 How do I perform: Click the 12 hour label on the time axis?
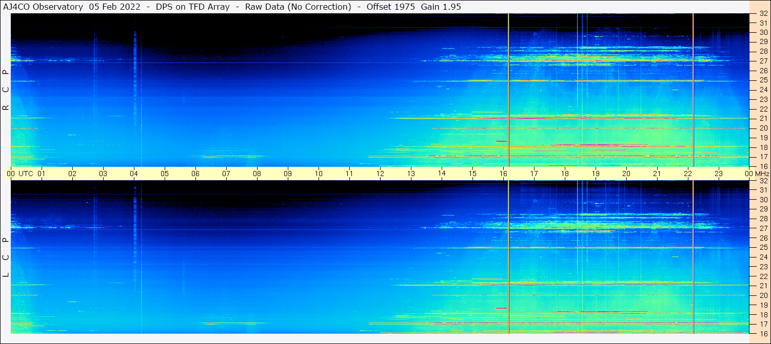380,174
